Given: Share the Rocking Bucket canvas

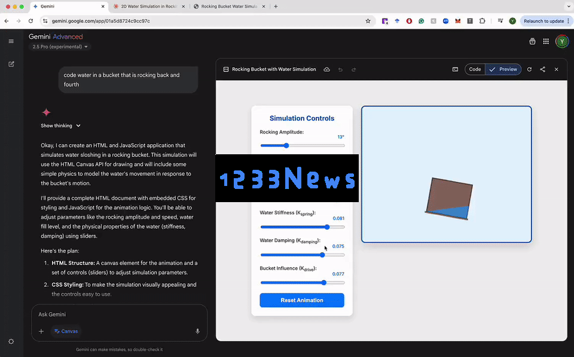Looking at the screenshot, I should [x=542, y=69].
